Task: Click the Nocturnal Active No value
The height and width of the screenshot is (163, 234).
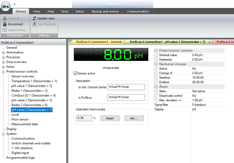Action: [x=208, y=69]
